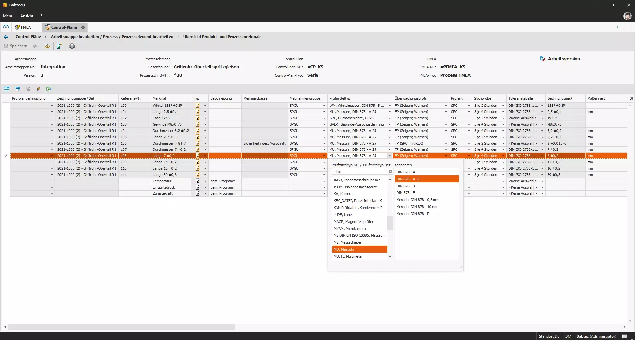635x340 pixels.
Task: Click the Typ icon in the Fase 1x45° row
Action: 198,118
